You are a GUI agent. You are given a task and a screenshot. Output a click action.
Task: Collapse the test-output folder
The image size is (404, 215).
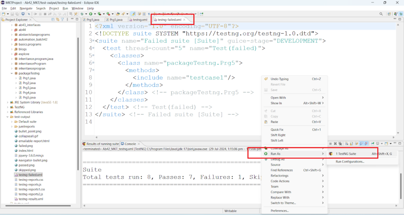coord(7,117)
